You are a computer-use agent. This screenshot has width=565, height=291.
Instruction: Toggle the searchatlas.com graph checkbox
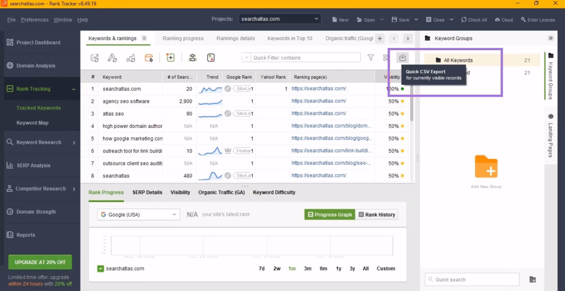[100, 268]
